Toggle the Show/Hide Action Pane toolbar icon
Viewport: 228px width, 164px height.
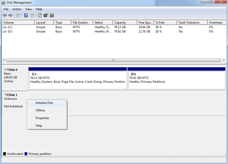pyautogui.click(x=32, y=15)
